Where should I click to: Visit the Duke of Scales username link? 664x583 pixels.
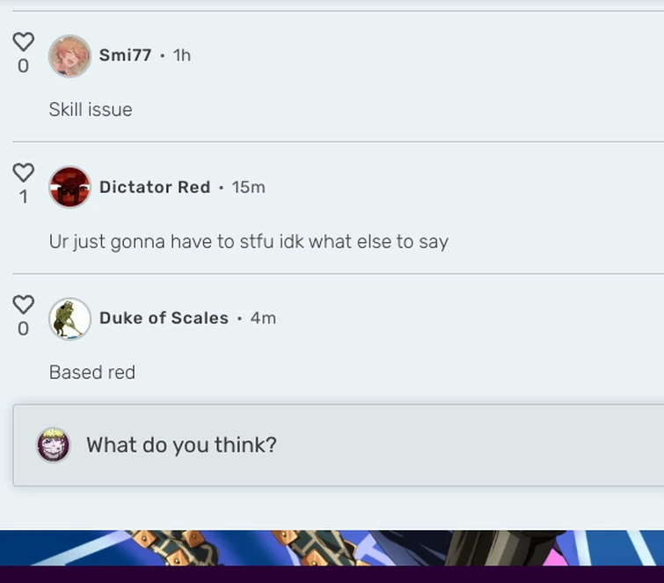pos(164,318)
